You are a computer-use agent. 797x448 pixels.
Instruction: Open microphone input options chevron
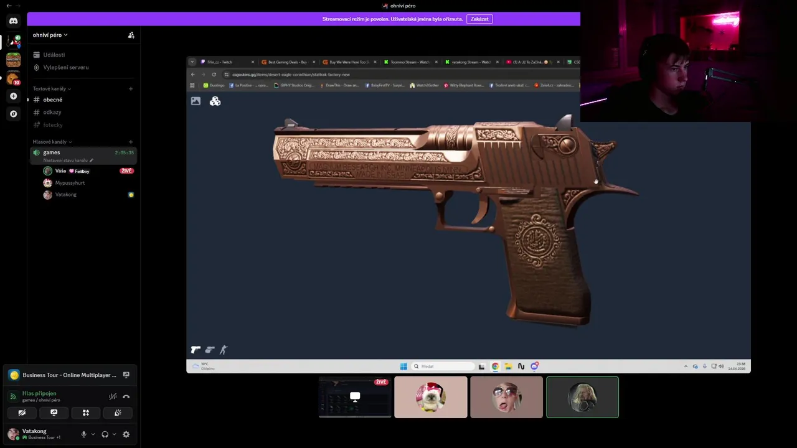pyautogui.click(x=93, y=434)
